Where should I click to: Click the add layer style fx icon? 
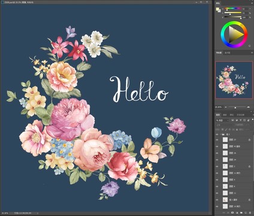tap(228, 213)
